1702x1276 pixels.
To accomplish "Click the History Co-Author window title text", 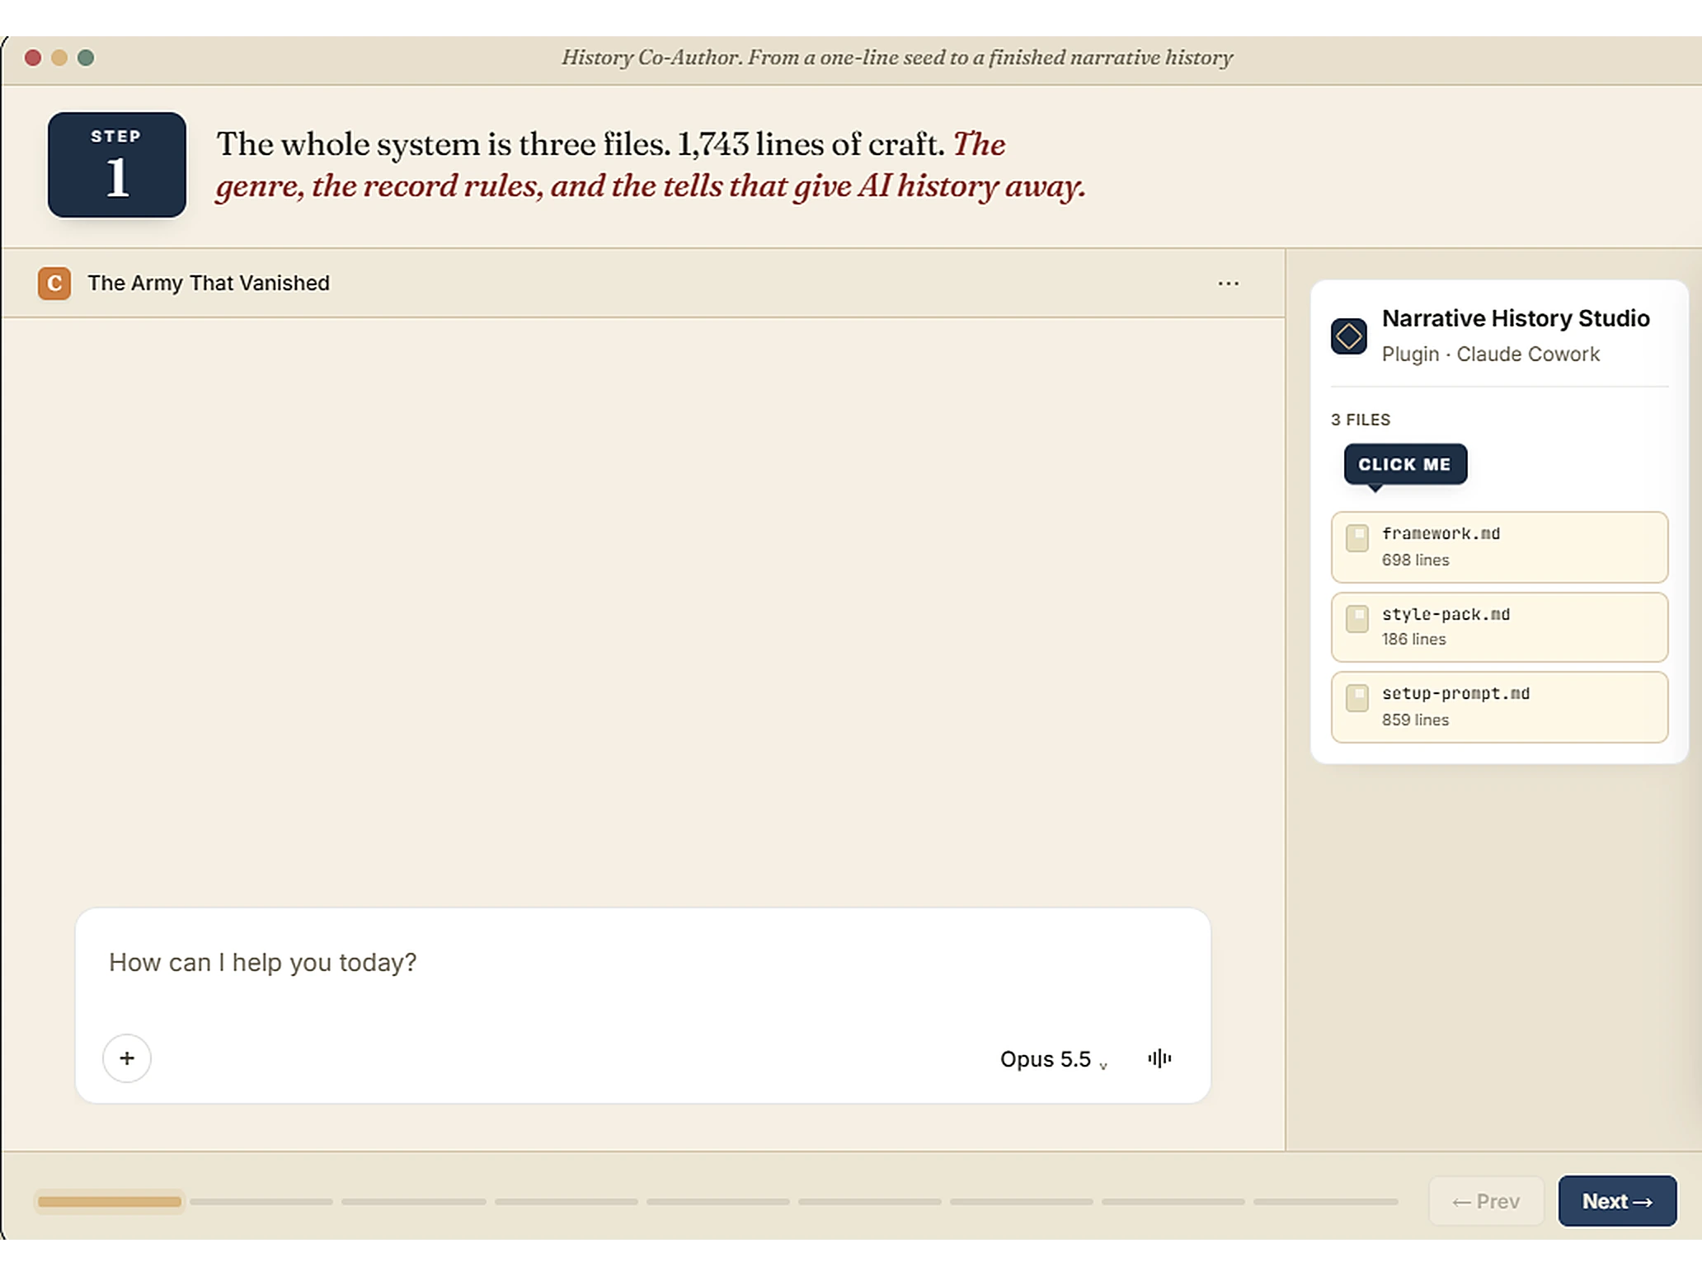I will tap(897, 58).
